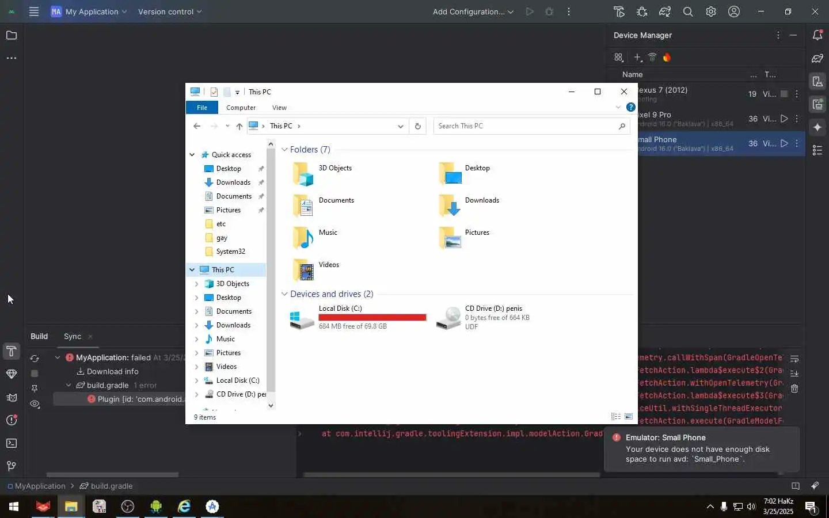Click the Pair devices using Wi-Fi icon
Viewport: 829px width, 518px height.
652,58
